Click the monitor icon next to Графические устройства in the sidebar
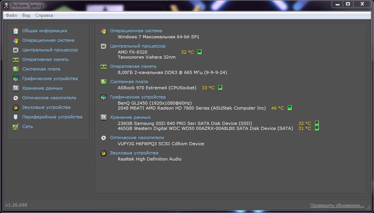The image size is (374, 213). tap(16, 79)
